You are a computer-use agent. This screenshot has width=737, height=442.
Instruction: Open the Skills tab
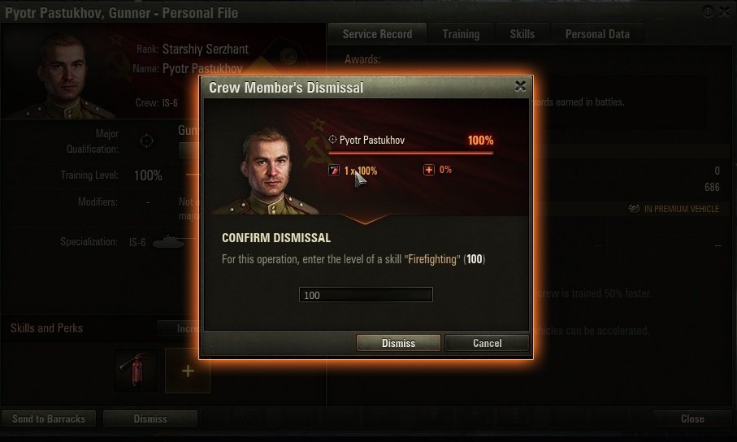tap(522, 34)
